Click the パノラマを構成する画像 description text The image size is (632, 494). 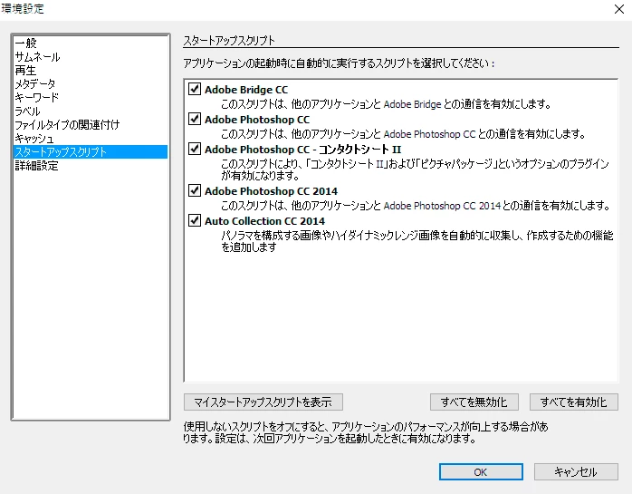tap(417, 241)
